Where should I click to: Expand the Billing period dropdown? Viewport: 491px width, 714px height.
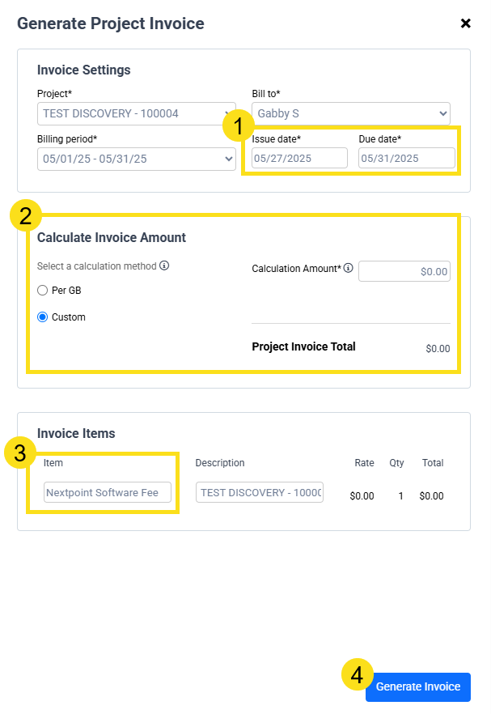coord(137,159)
